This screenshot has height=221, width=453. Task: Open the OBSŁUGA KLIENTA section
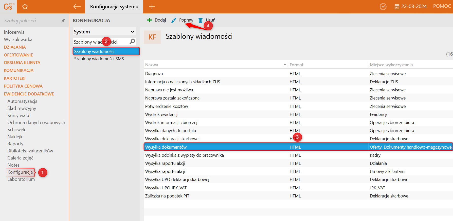(x=22, y=63)
